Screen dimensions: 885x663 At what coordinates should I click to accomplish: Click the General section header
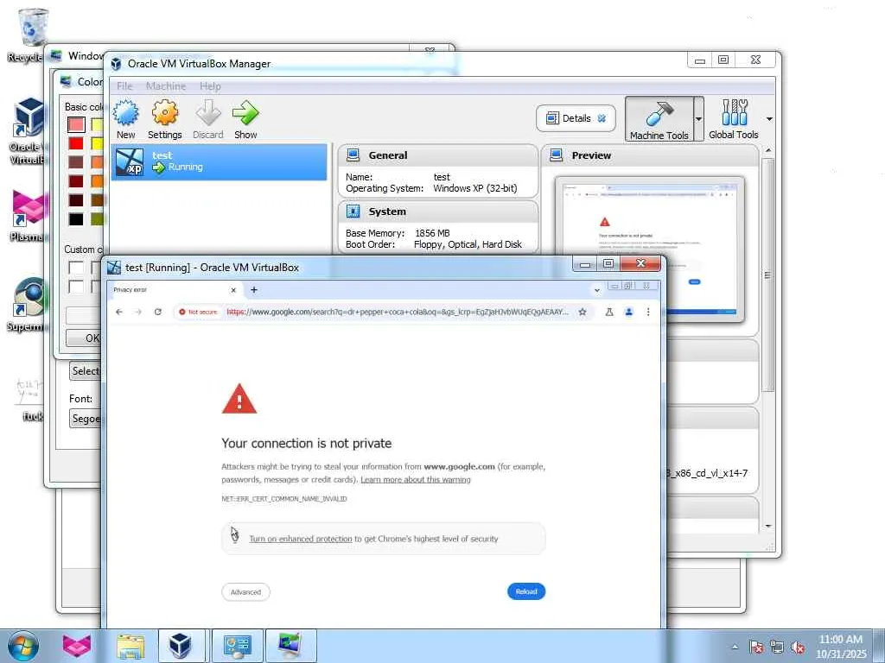[x=438, y=155]
